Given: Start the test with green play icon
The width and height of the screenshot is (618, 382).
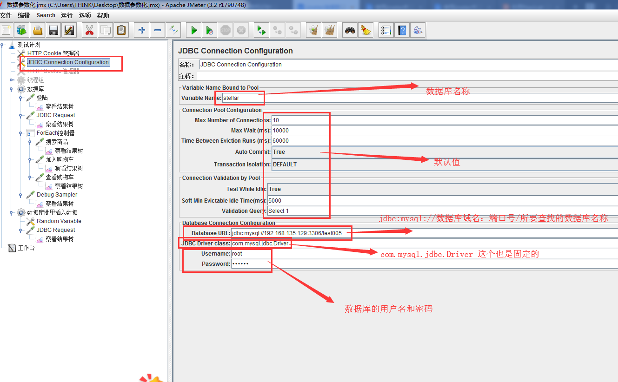Looking at the screenshot, I should 194,31.
